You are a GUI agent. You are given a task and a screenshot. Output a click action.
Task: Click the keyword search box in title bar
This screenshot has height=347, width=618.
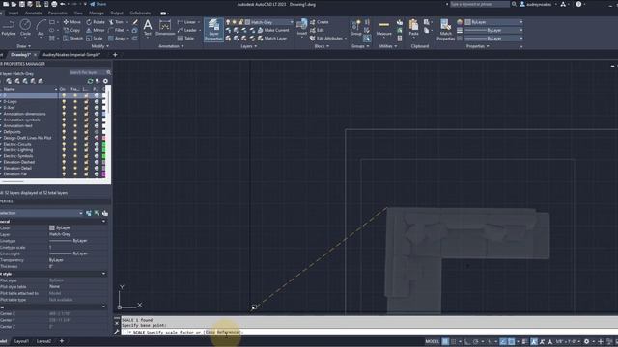click(x=480, y=4)
